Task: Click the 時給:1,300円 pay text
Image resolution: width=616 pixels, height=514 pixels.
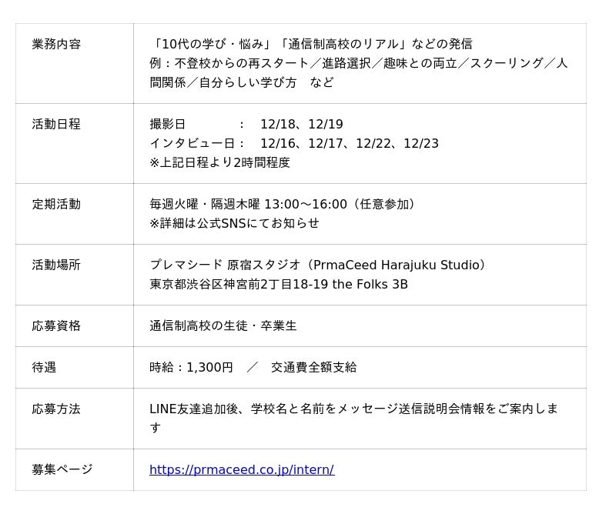Action: (x=191, y=367)
